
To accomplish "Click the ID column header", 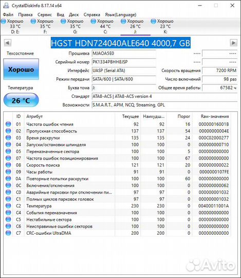I will click(18, 116).
